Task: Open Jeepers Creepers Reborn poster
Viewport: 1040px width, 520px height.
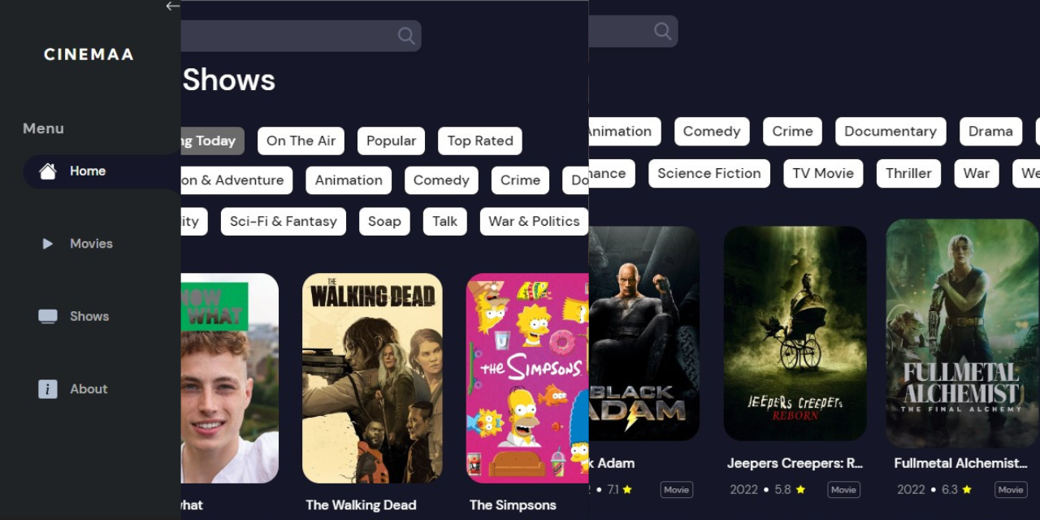Action: point(795,334)
